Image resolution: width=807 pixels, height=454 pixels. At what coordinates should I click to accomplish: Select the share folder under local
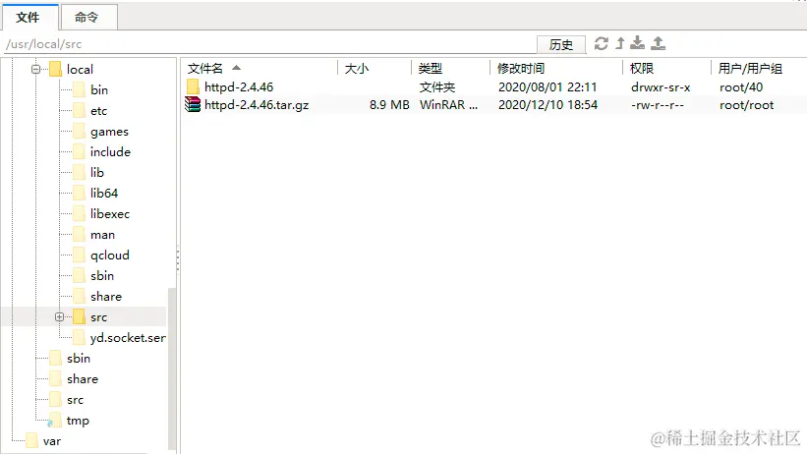[x=106, y=297]
